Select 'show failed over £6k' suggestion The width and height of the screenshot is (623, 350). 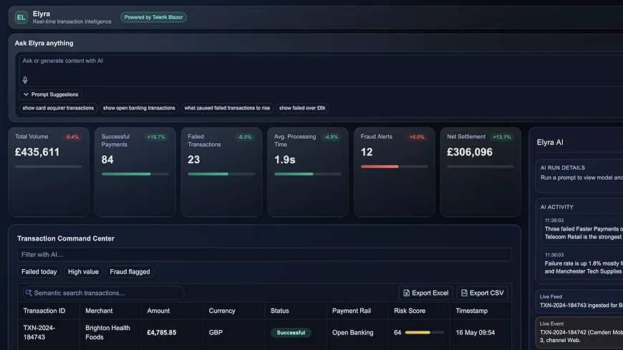click(x=302, y=108)
